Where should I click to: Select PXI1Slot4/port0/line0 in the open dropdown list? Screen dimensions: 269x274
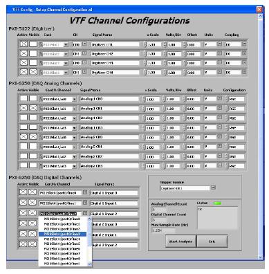coord(62,219)
